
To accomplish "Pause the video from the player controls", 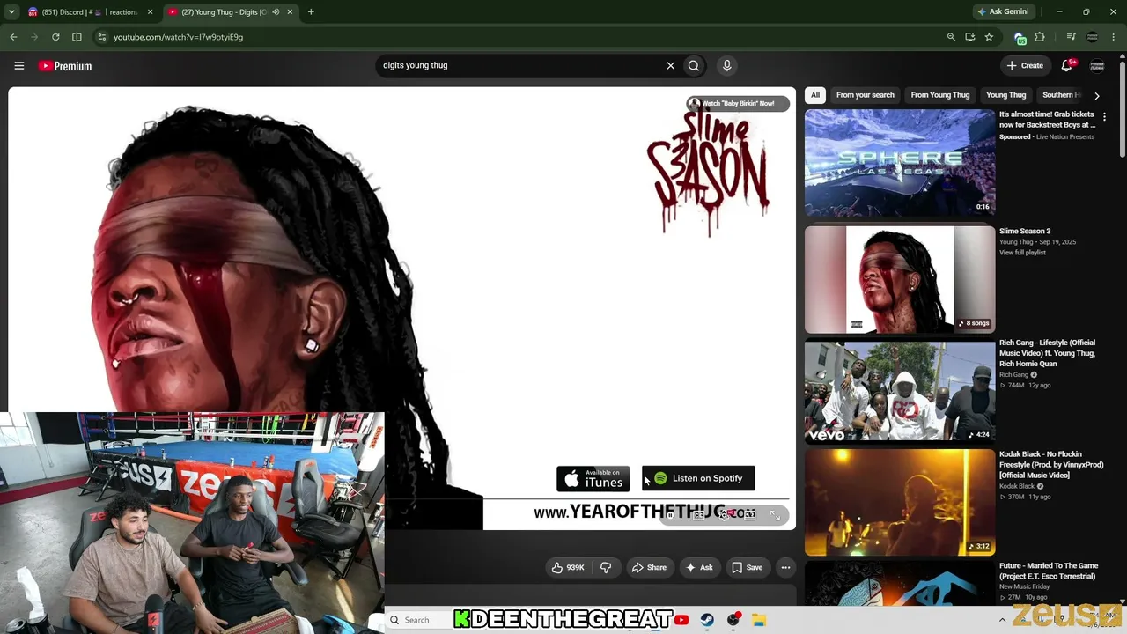I will (x=670, y=515).
